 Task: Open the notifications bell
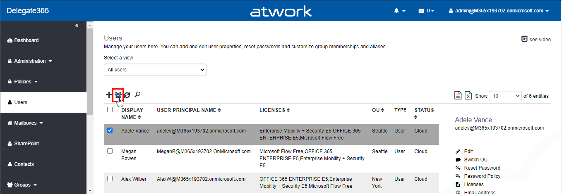pyautogui.click(x=399, y=11)
